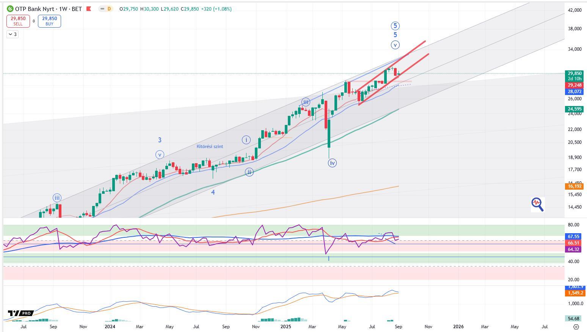Viewport: 587px width, 332px height.
Task: Click the Kitörési szint text annotation
Action: pyautogui.click(x=210, y=147)
